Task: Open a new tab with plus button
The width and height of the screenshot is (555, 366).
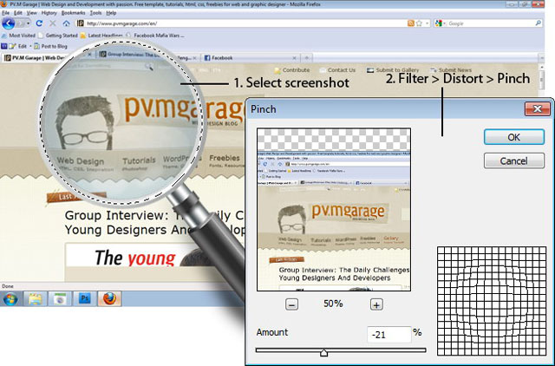Action: (x=307, y=58)
